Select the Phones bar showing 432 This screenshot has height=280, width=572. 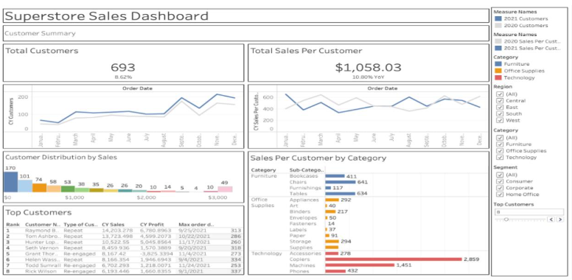(335, 271)
